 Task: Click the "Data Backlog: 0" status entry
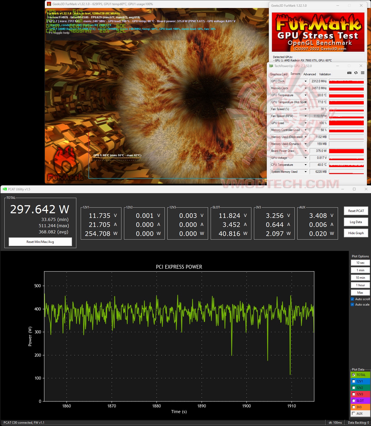point(358,423)
